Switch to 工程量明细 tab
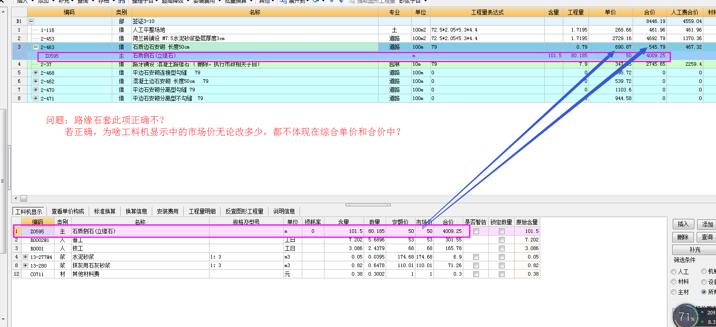 pos(202,211)
